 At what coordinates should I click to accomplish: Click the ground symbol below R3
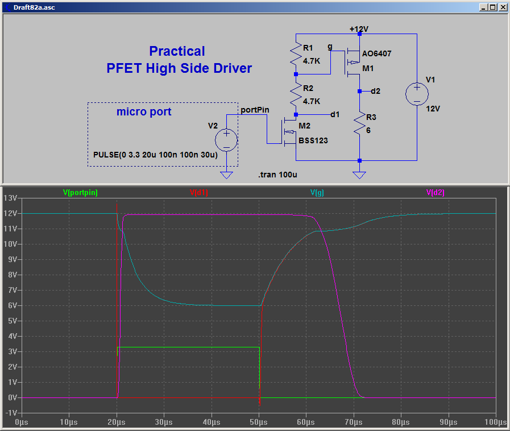click(x=359, y=175)
